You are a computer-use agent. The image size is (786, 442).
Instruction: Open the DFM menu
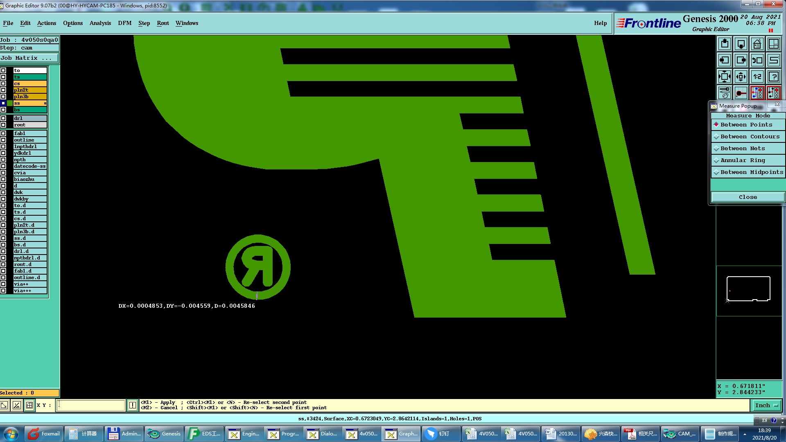click(x=124, y=23)
